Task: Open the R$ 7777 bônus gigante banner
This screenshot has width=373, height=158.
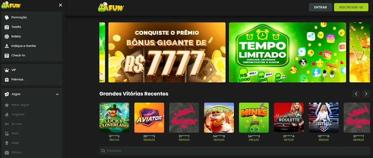Action: pos(167,52)
